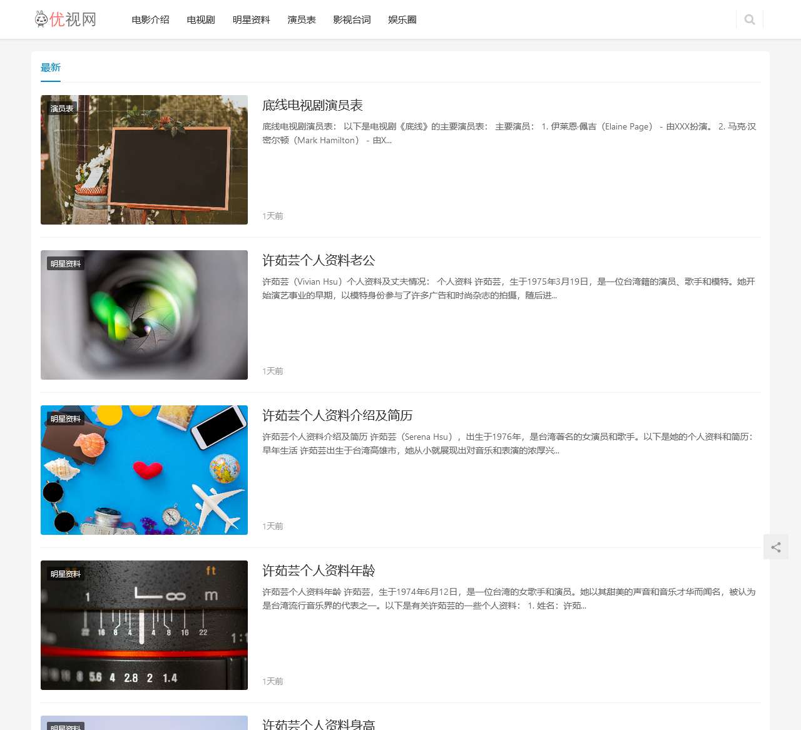This screenshot has height=730, width=801.
Task: Open the article 许茹芸个人资料介绍及简历
Action: (x=337, y=415)
